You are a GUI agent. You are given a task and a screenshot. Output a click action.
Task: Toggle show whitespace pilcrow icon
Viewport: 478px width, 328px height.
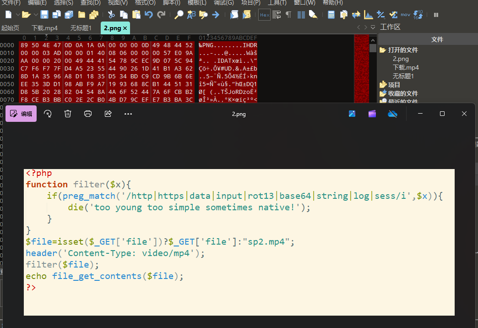pyautogui.click(x=288, y=14)
